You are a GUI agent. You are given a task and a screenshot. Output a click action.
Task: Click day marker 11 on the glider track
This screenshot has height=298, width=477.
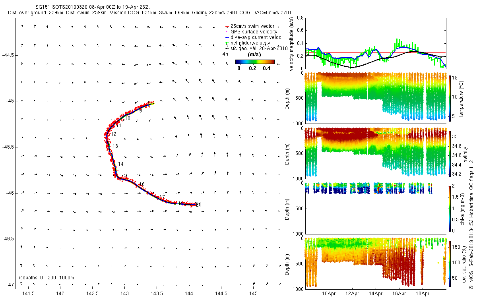coord(118,126)
